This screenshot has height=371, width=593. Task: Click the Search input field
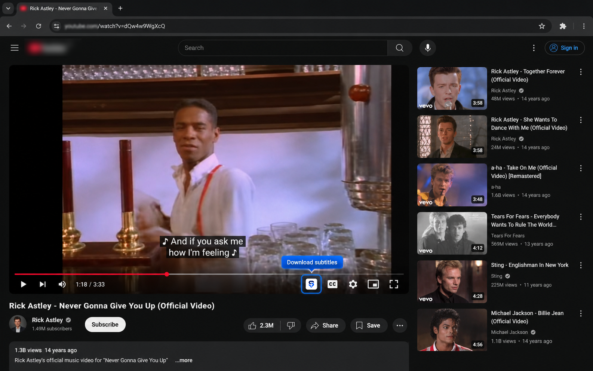pos(283,48)
